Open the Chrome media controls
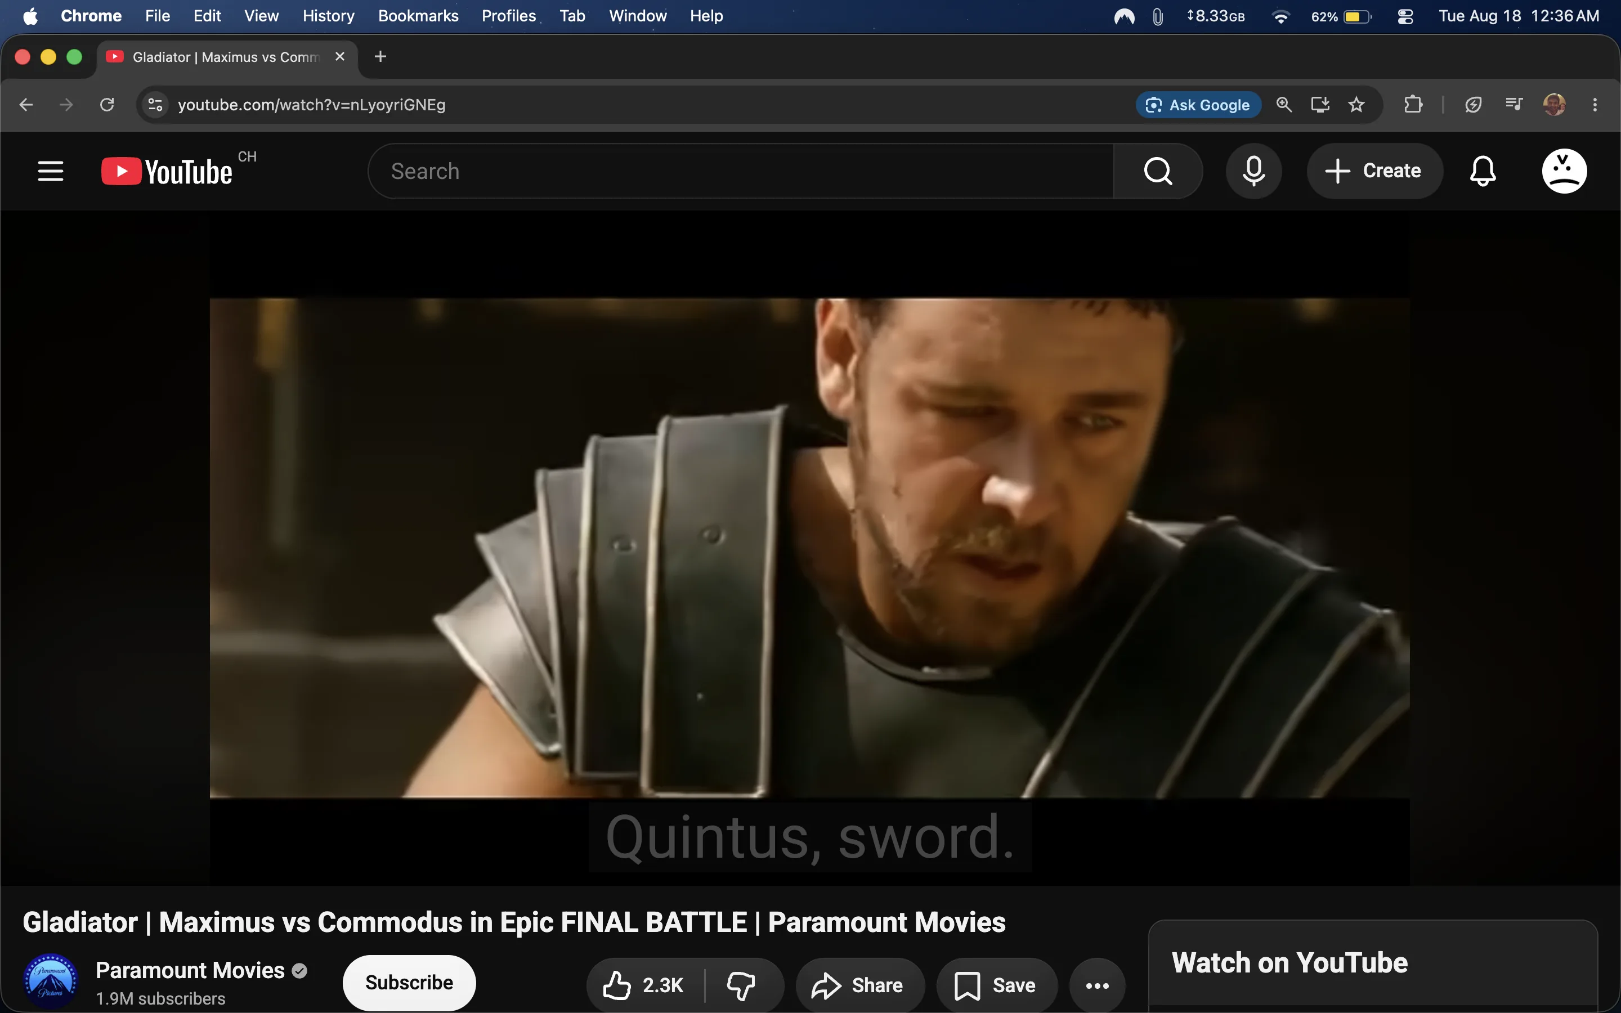The image size is (1621, 1013). tap(1514, 105)
